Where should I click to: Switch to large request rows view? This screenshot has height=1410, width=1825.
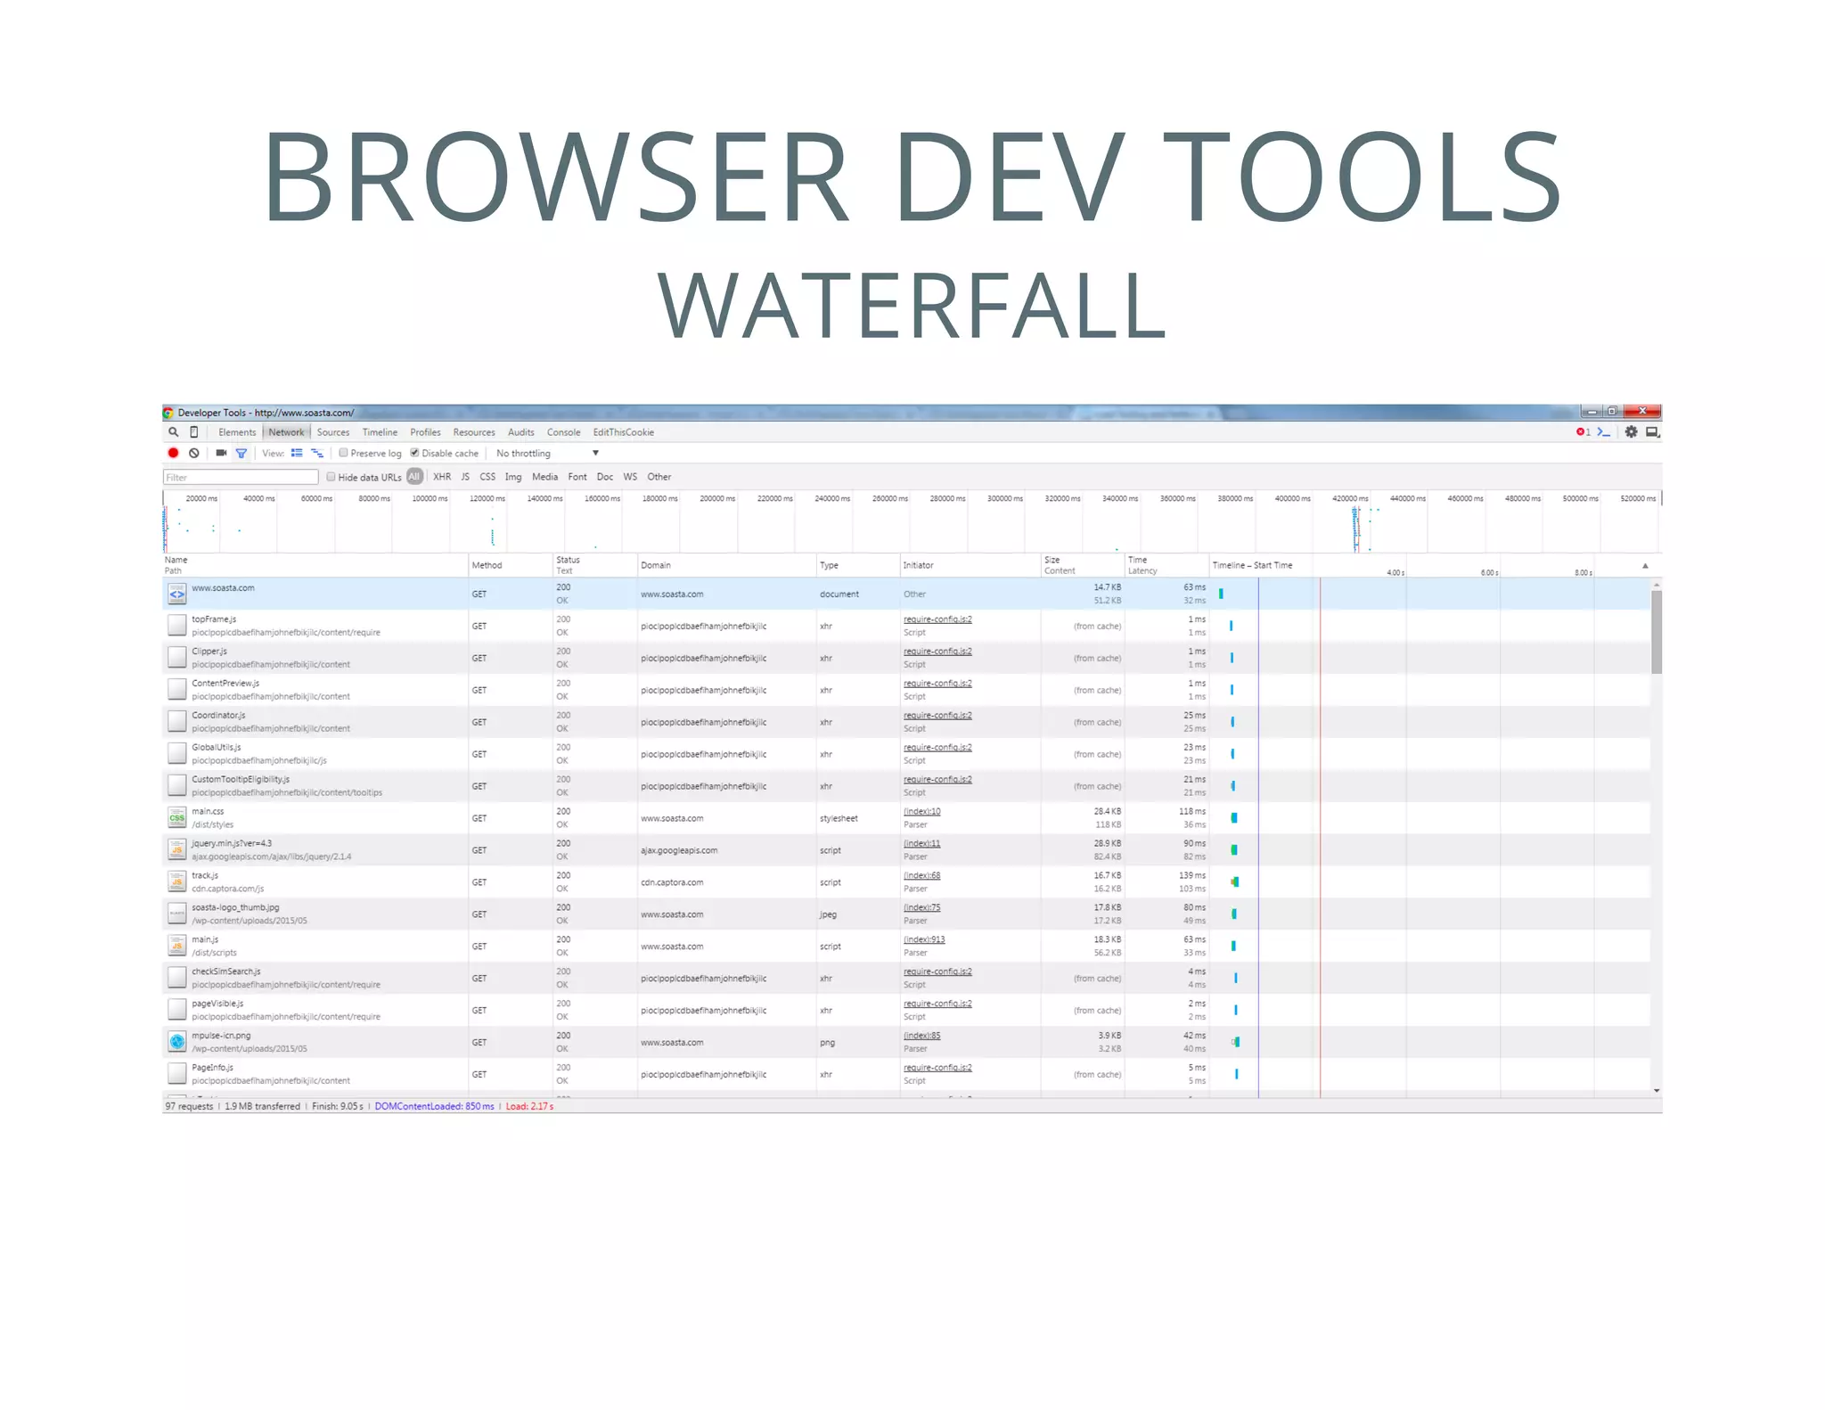[297, 453]
